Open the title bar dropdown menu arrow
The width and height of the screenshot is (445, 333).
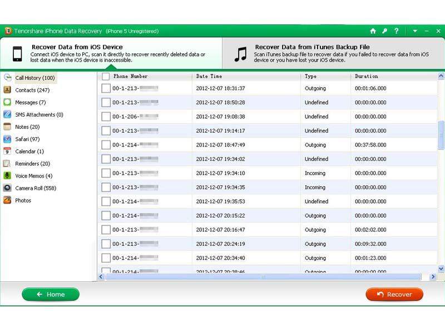pyautogui.click(x=415, y=31)
